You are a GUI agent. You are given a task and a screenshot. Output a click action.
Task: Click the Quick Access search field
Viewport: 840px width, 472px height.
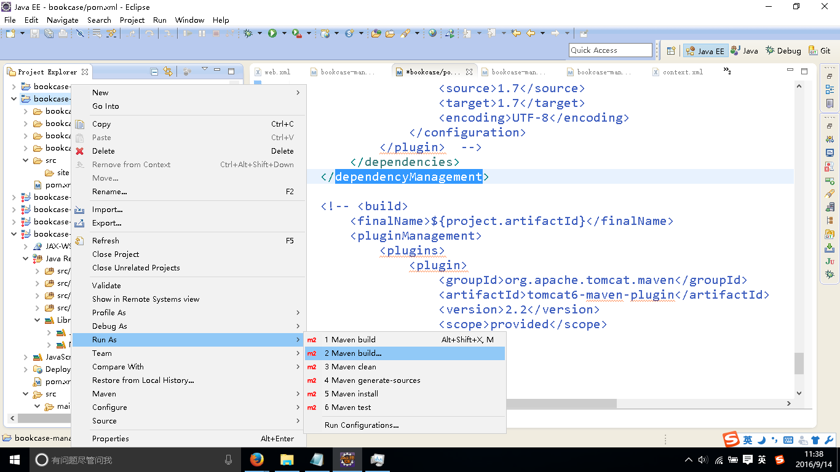(x=611, y=50)
